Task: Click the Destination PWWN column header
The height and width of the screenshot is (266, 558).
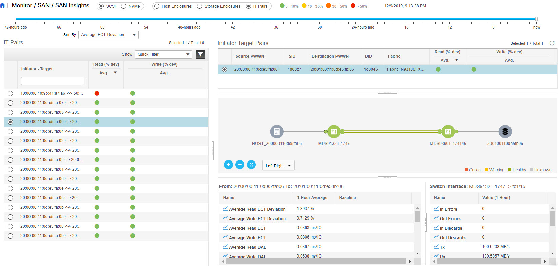Action: point(330,56)
